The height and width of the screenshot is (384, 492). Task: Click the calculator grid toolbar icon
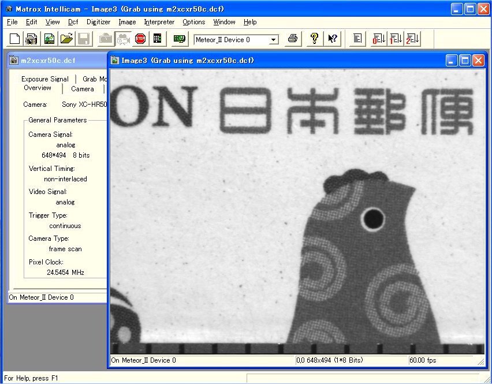(157, 39)
